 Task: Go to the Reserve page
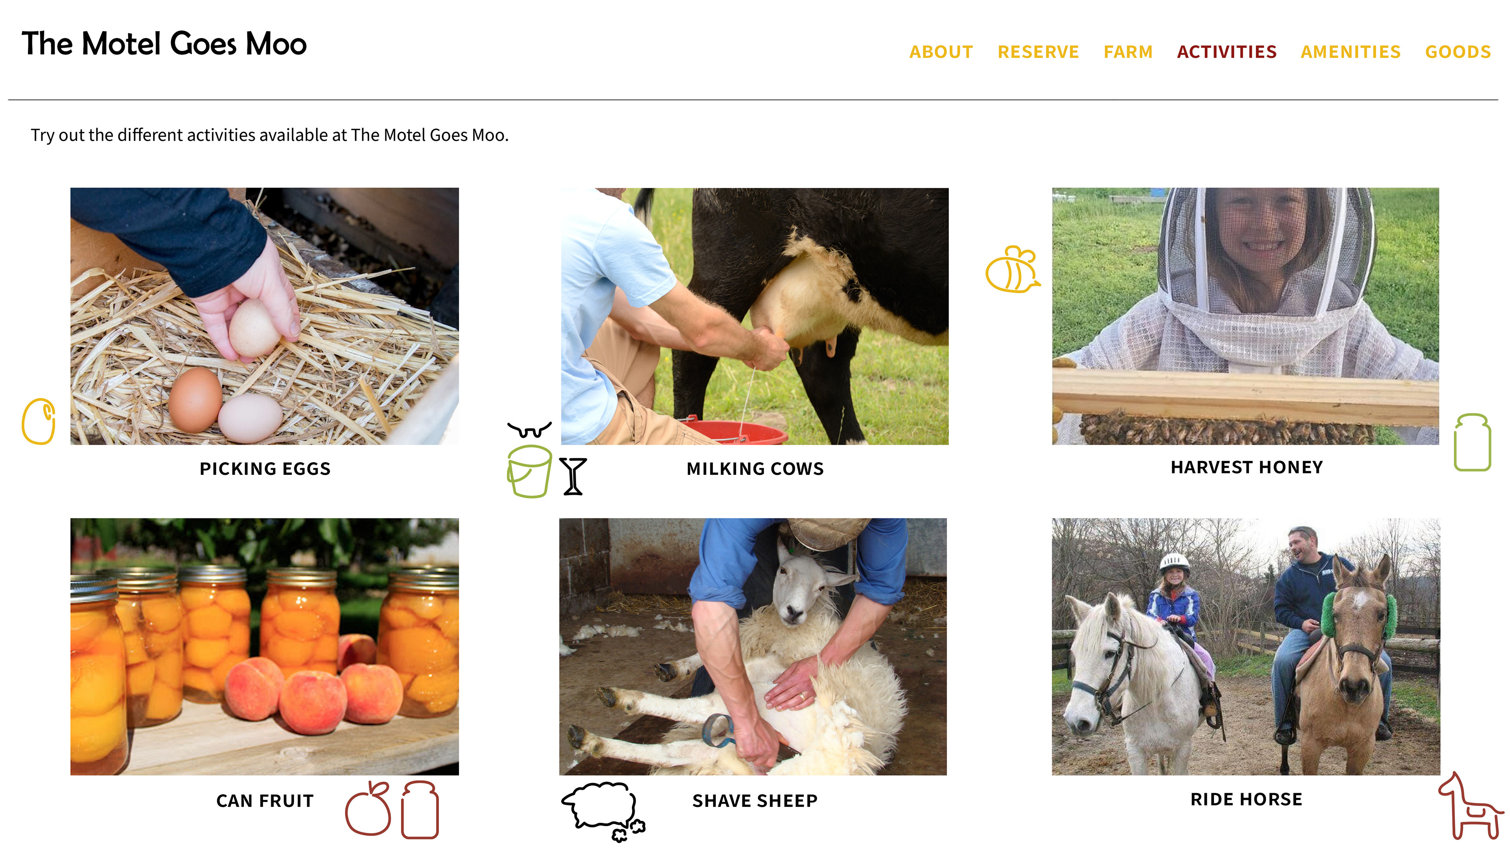pos(1038,51)
